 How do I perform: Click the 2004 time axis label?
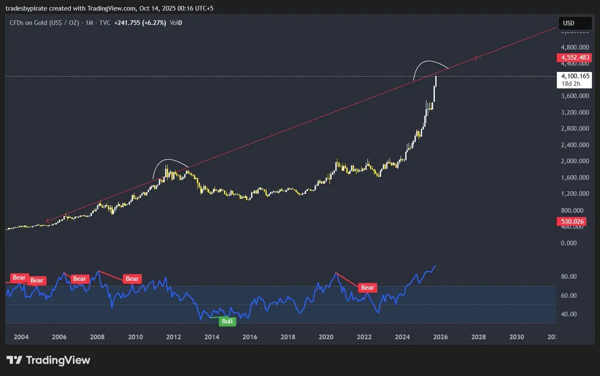click(21, 337)
